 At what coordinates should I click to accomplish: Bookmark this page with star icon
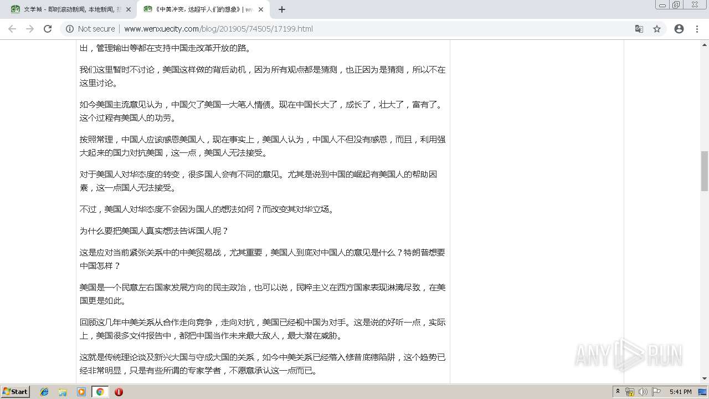[x=657, y=29]
